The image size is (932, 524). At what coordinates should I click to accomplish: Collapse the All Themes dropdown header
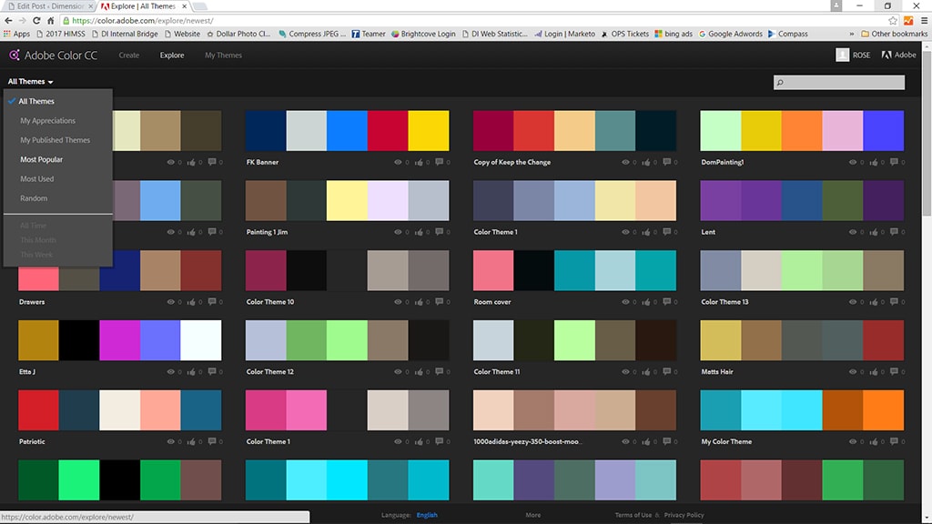(31, 82)
